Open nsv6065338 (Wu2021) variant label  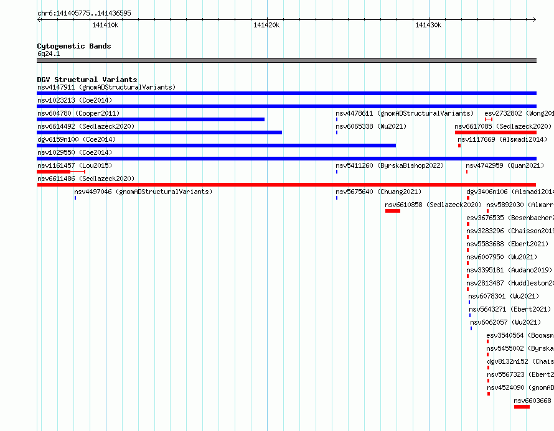click(x=371, y=126)
